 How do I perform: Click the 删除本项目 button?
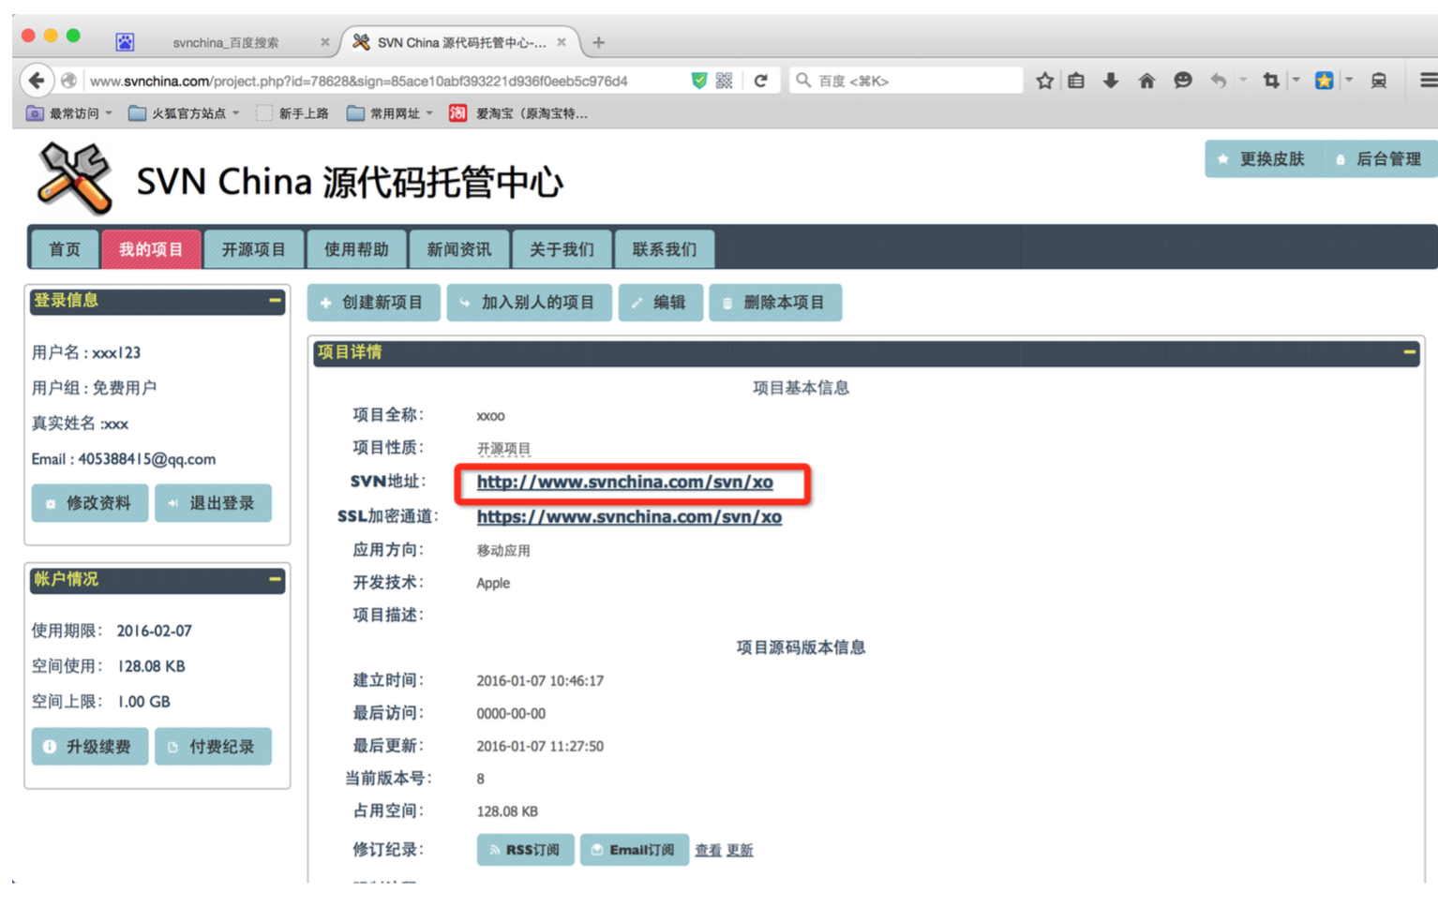coord(775,303)
